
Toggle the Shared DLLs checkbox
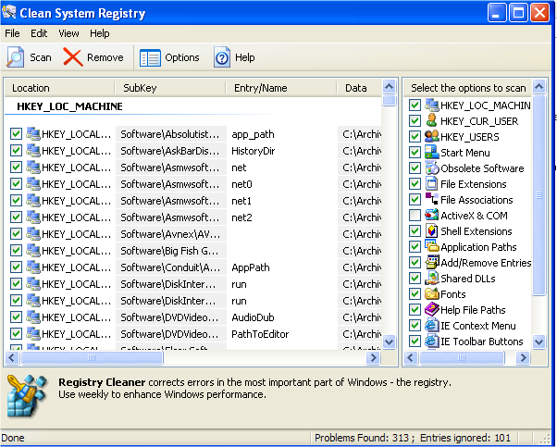pos(415,279)
